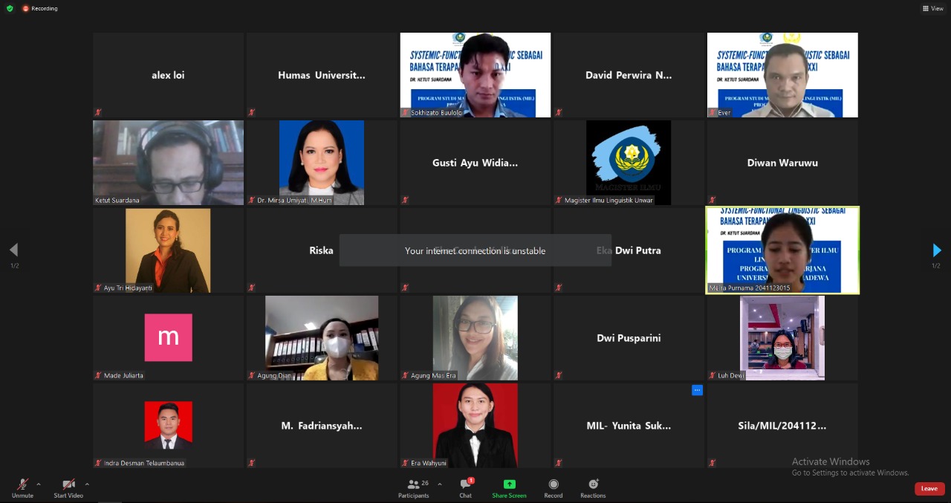Click Luh Devi's video tile
This screenshot has height=503, width=951.
tap(782, 338)
